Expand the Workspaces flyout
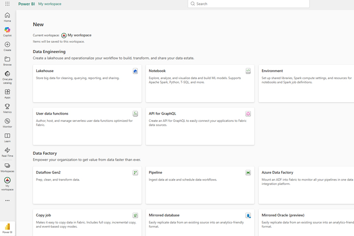The width and height of the screenshot is (354, 236). click(7, 168)
